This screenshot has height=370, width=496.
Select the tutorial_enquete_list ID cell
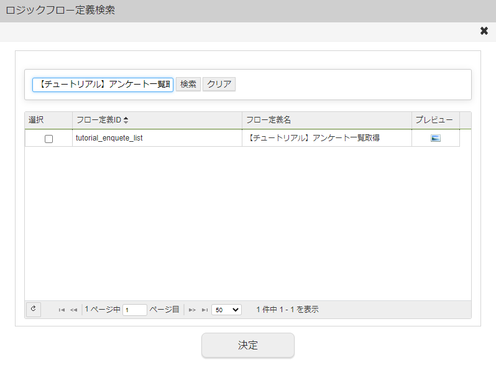(157, 138)
